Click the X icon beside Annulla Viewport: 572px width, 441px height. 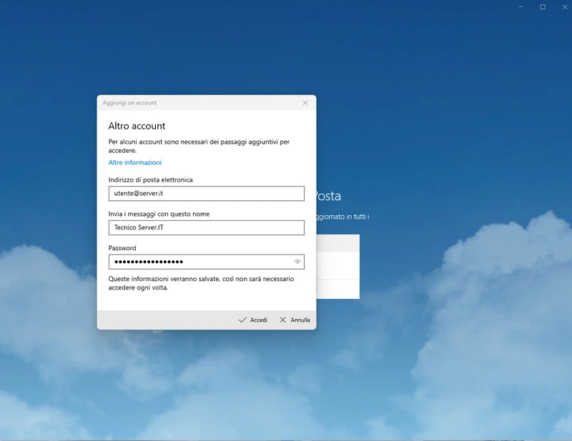pyautogui.click(x=282, y=320)
